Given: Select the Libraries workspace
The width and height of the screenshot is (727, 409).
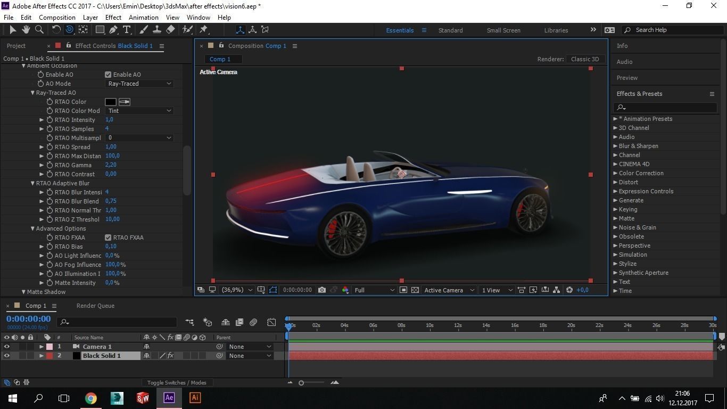Looking at the screenshot, I should pos(556,30).
